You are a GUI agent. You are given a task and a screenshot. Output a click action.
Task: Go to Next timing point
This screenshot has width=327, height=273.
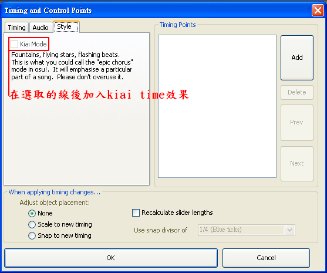(297, 164)
